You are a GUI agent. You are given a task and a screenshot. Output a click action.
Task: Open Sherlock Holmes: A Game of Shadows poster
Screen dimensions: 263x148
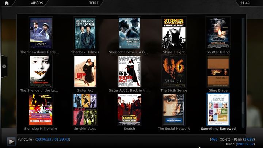point(129,33)
